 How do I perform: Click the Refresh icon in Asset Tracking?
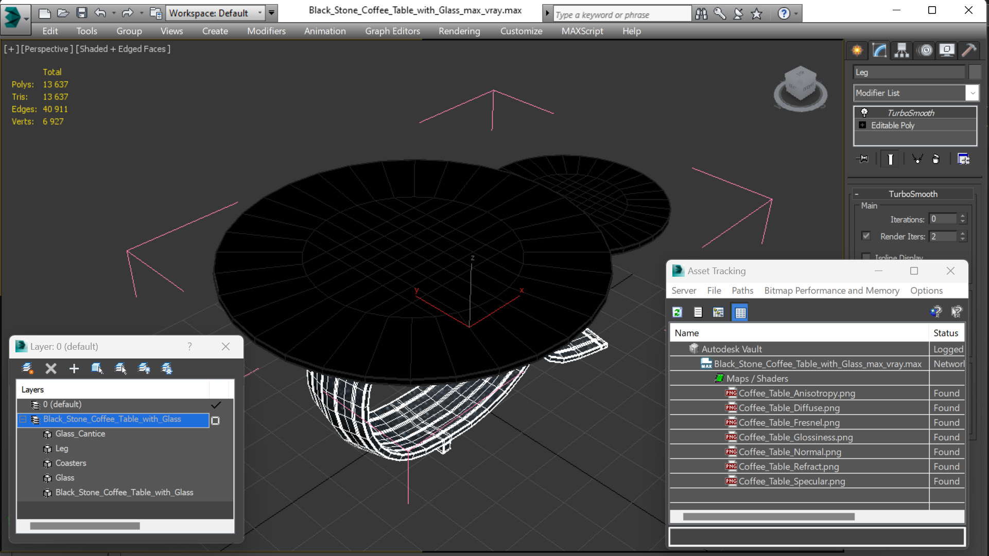[678, 312]
